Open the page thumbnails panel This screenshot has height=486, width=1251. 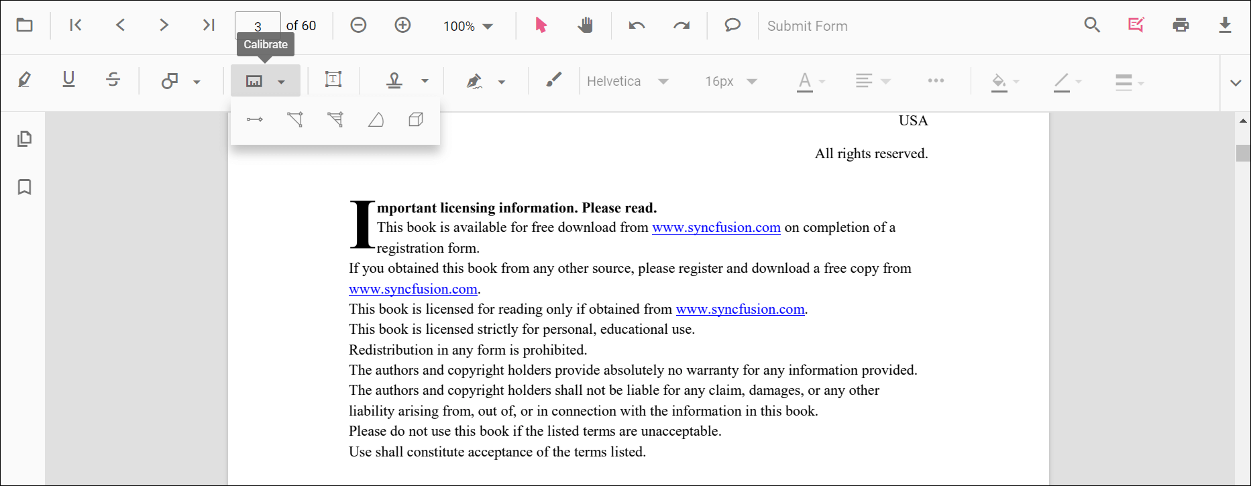click(x=25, y=139)
